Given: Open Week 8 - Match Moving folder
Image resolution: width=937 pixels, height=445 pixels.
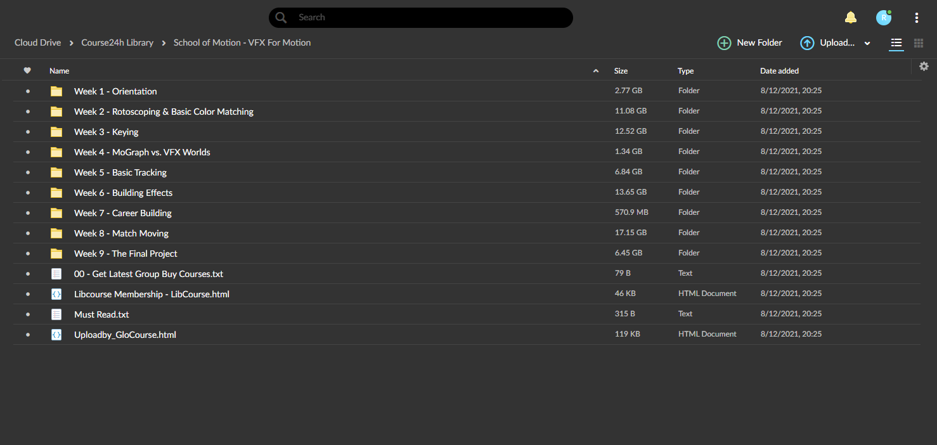Looking at the screenshot, I should pyautogui.click(x=121, y=233).
